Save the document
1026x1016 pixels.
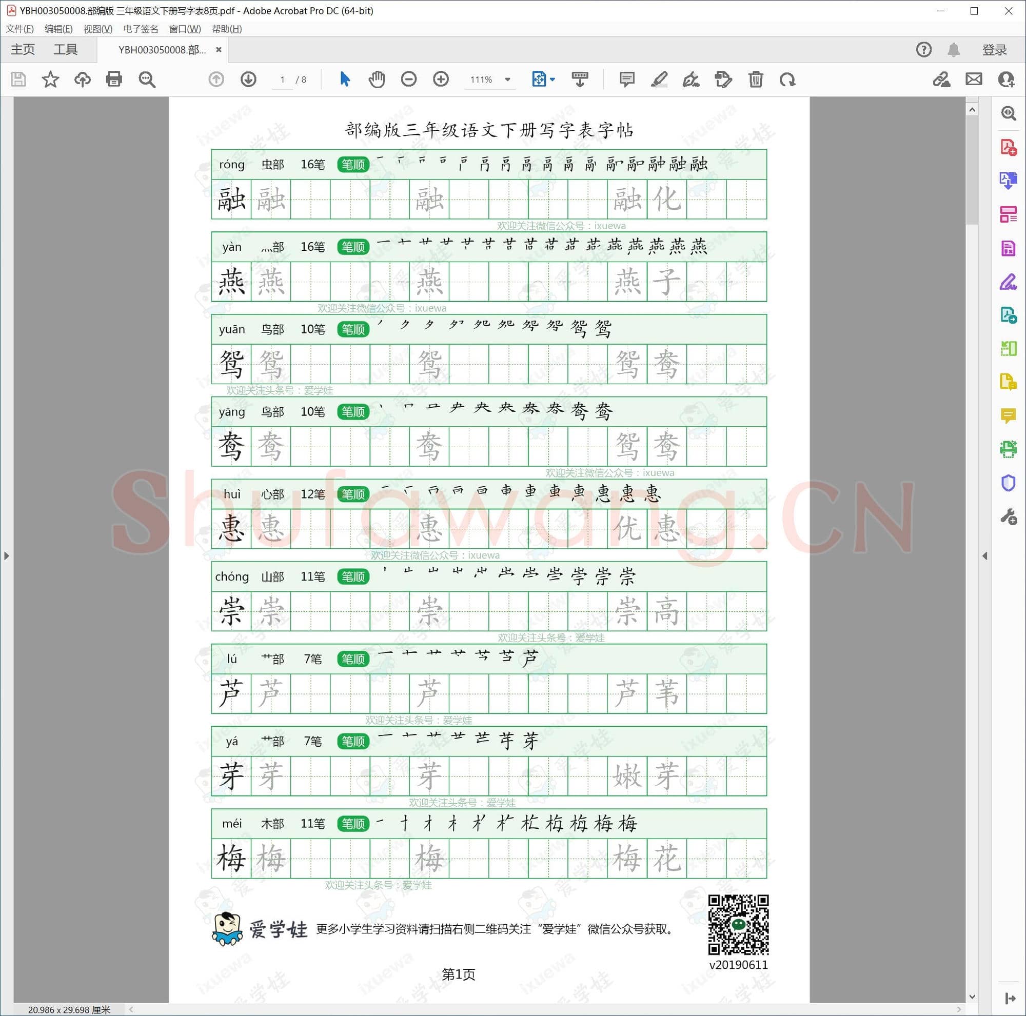(x=18, y=79)
